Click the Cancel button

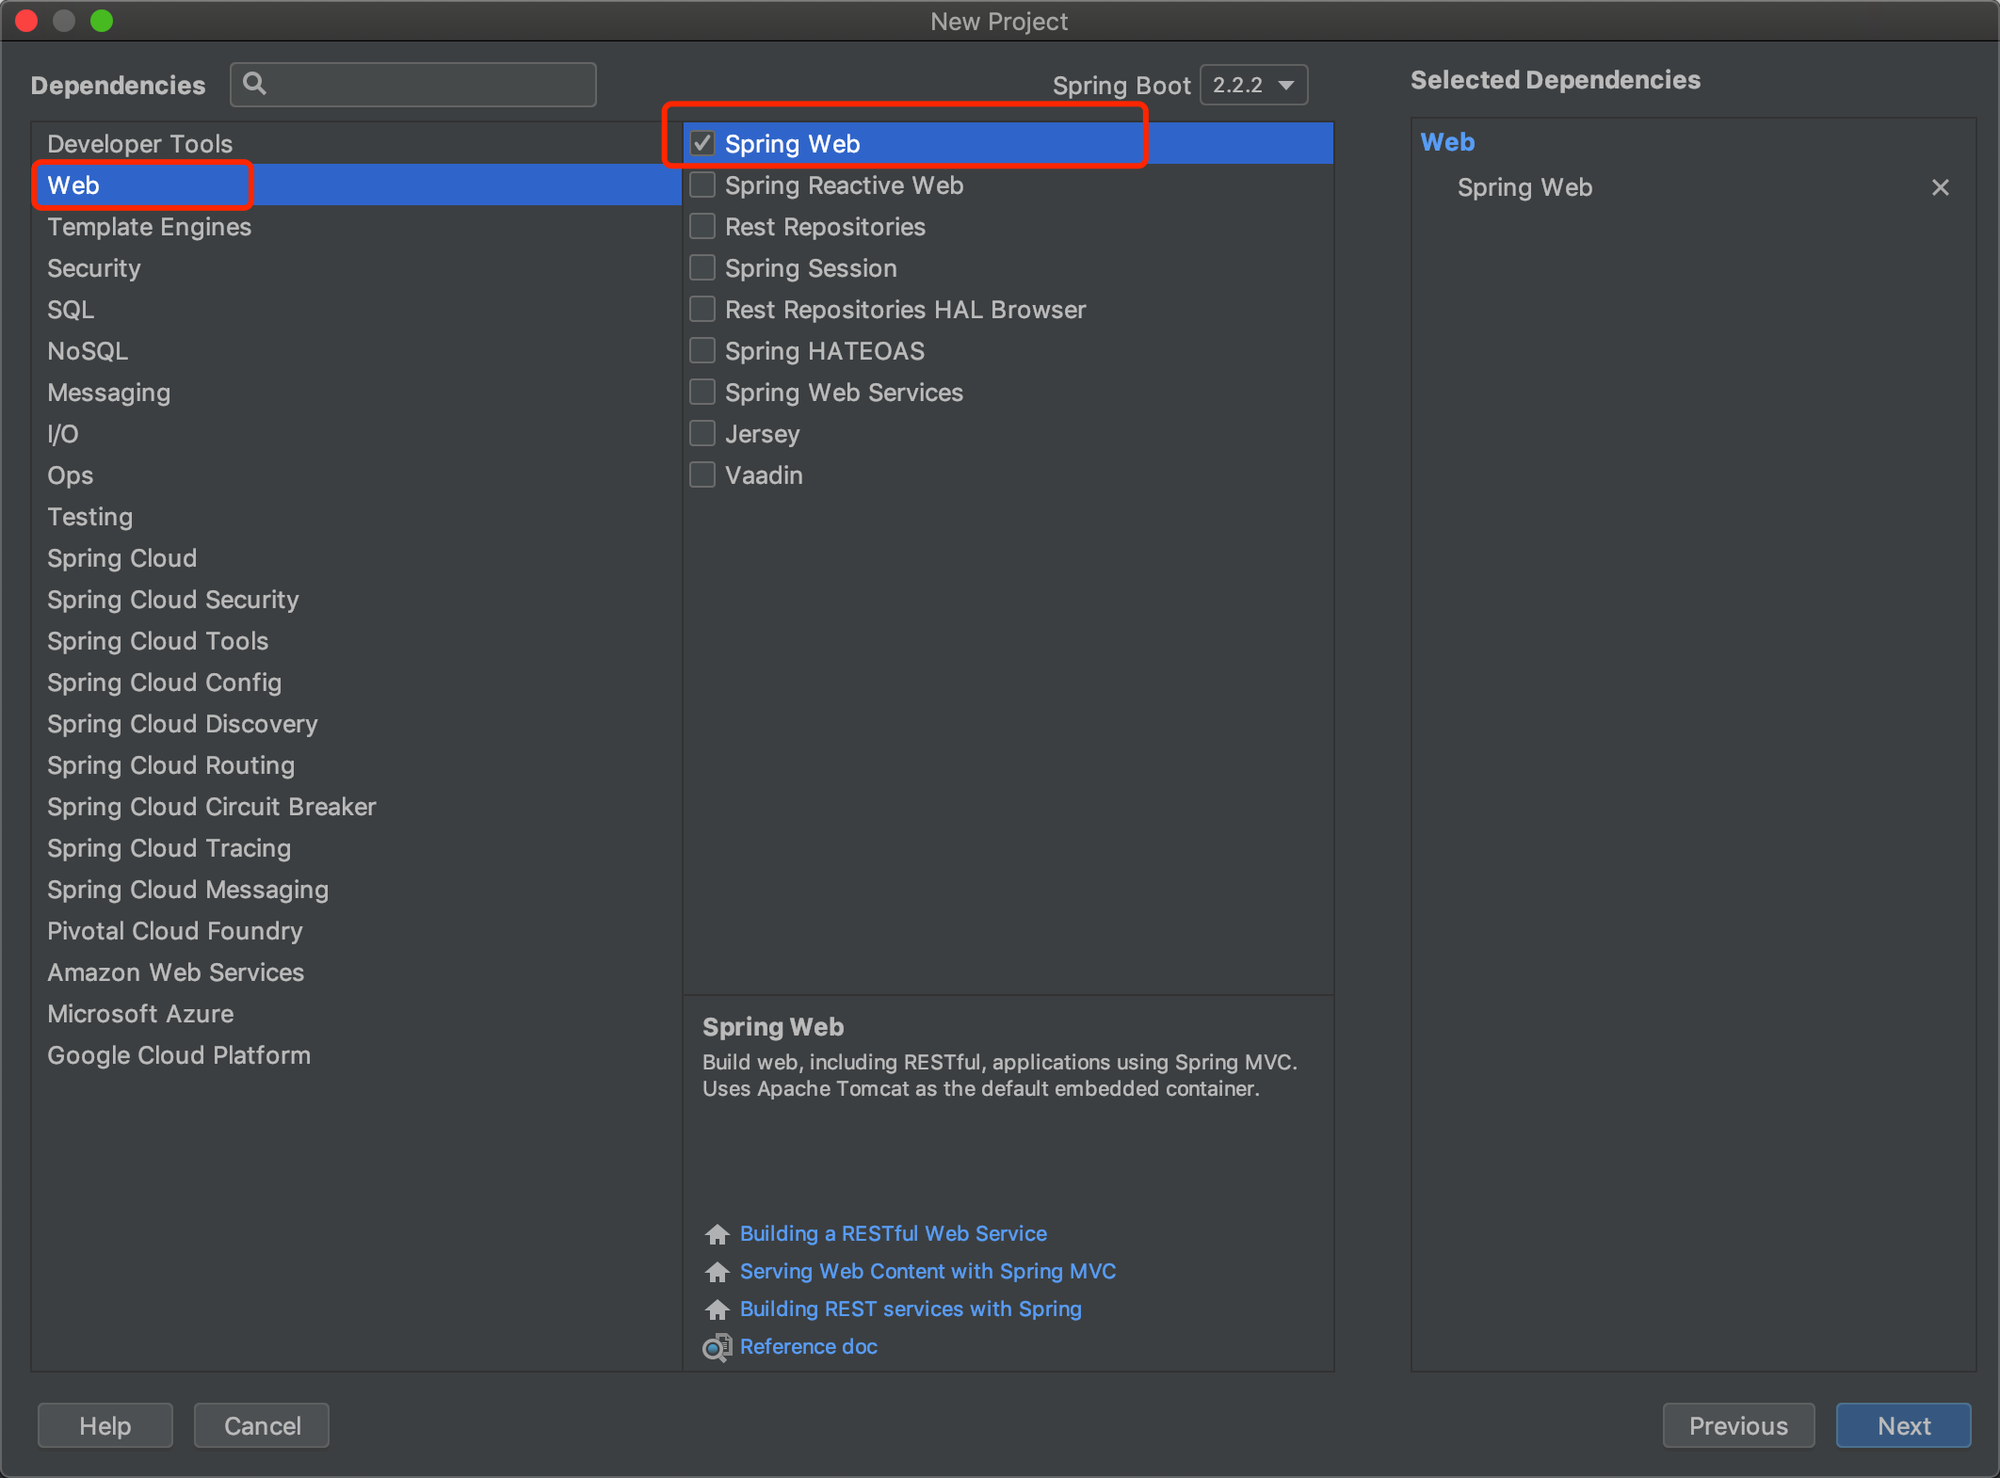pos(262,1425)
